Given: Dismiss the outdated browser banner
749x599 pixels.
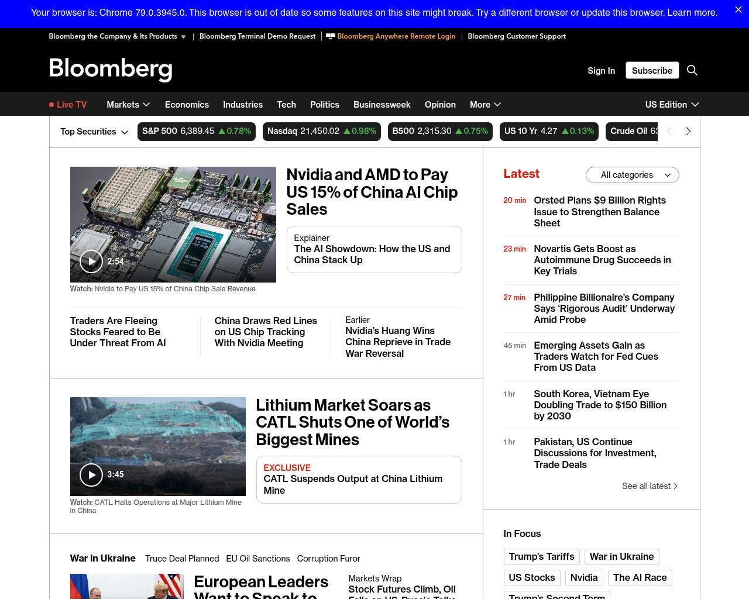Looking at the screenshot, I should pos(738,10).
